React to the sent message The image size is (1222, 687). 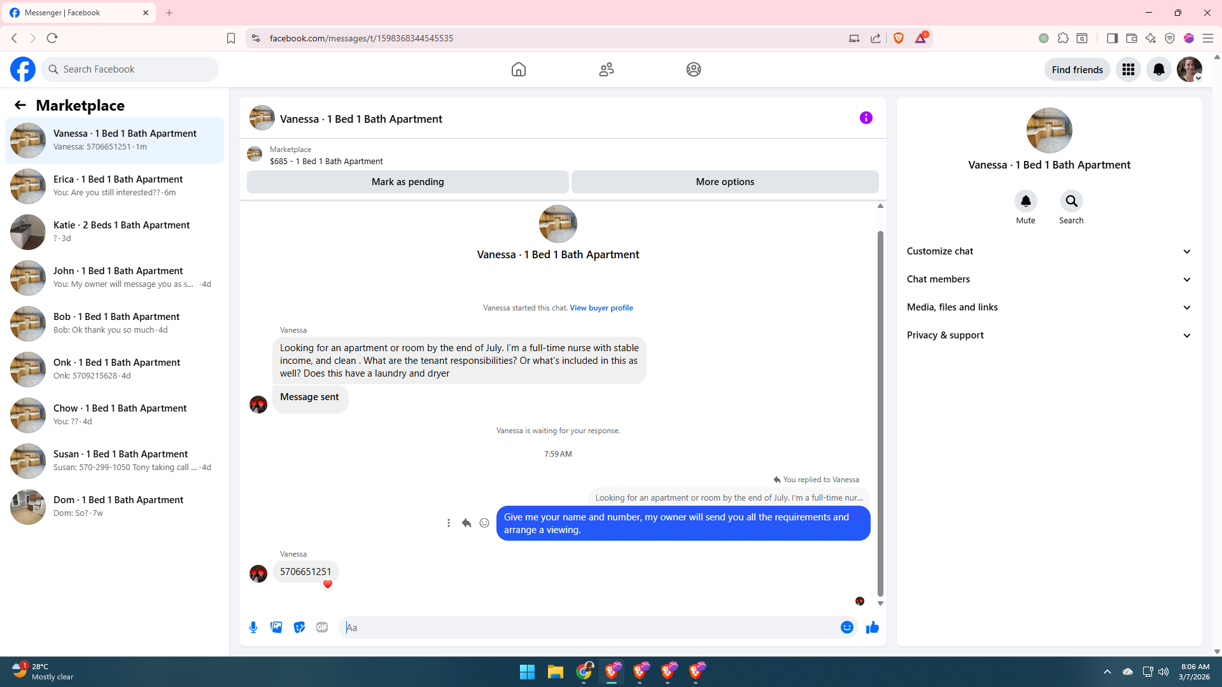pos(484,523)
